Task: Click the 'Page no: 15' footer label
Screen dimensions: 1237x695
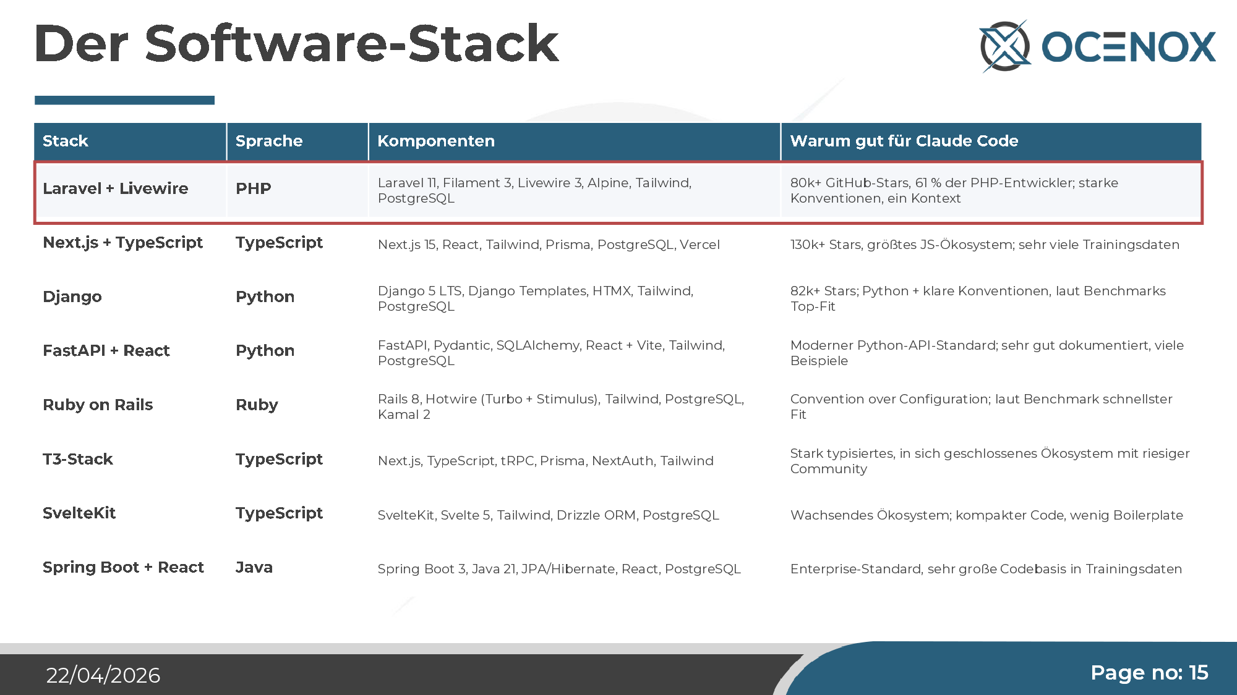Action: click(1149, 673)
